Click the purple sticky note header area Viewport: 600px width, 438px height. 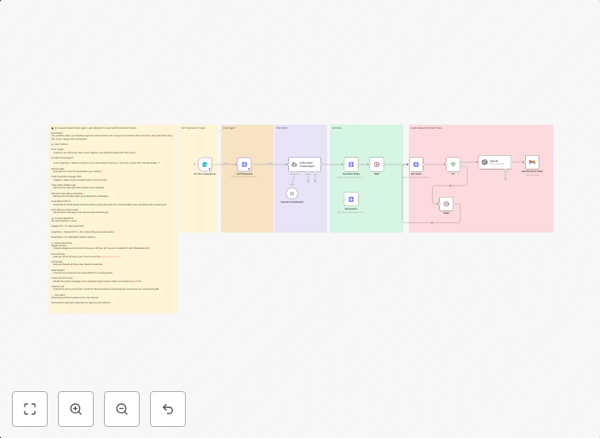(300, 129)
